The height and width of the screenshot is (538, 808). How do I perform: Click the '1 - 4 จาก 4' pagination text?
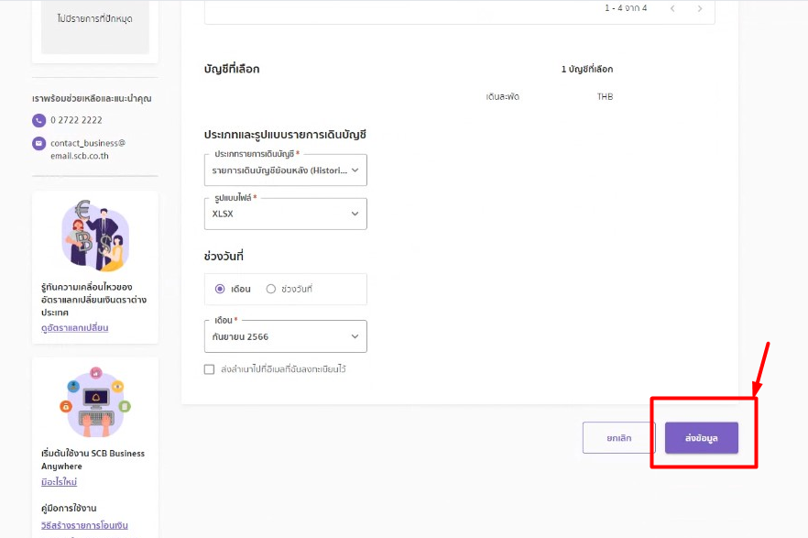626,8
